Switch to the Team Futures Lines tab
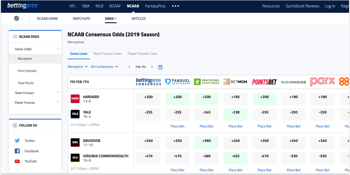 (x=107, y=54)
